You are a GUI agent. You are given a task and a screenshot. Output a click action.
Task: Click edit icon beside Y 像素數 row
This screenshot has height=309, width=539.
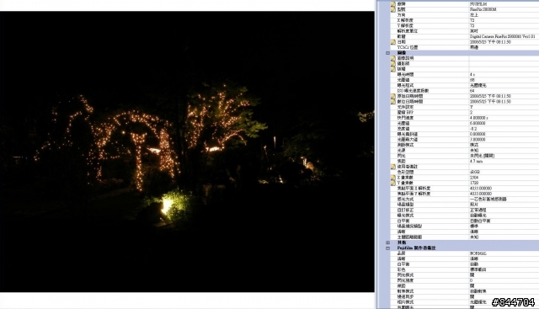(x=393, y=183)
